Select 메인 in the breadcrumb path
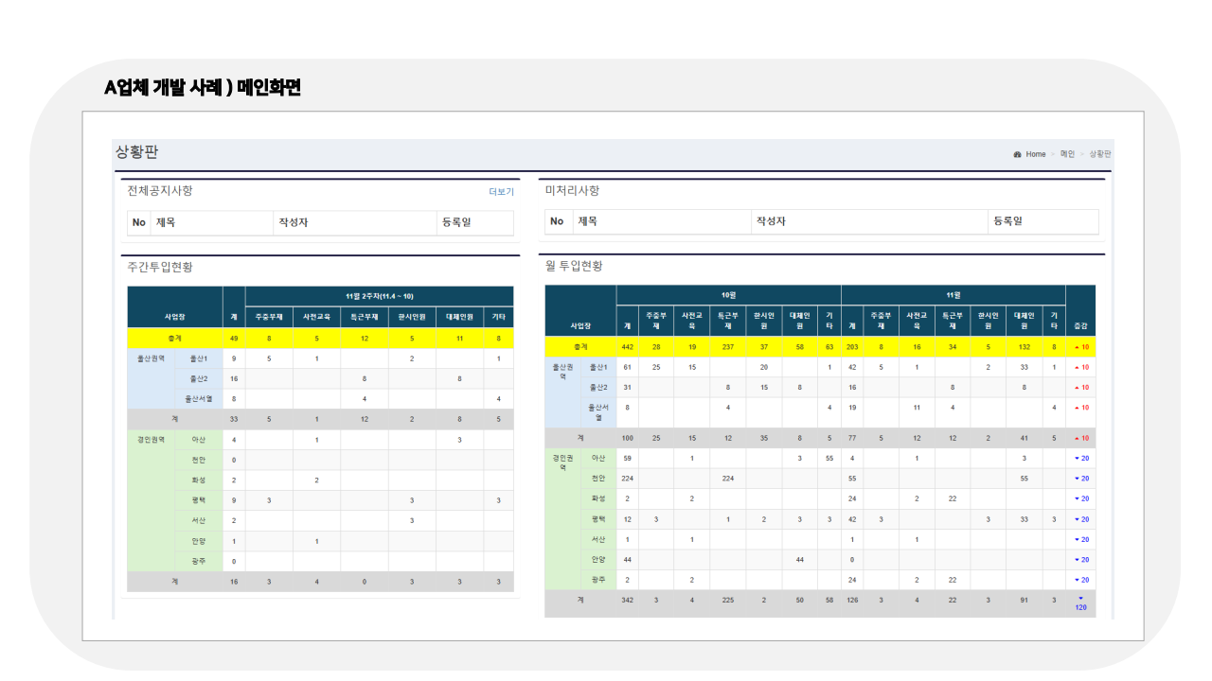 (1067, 154)
